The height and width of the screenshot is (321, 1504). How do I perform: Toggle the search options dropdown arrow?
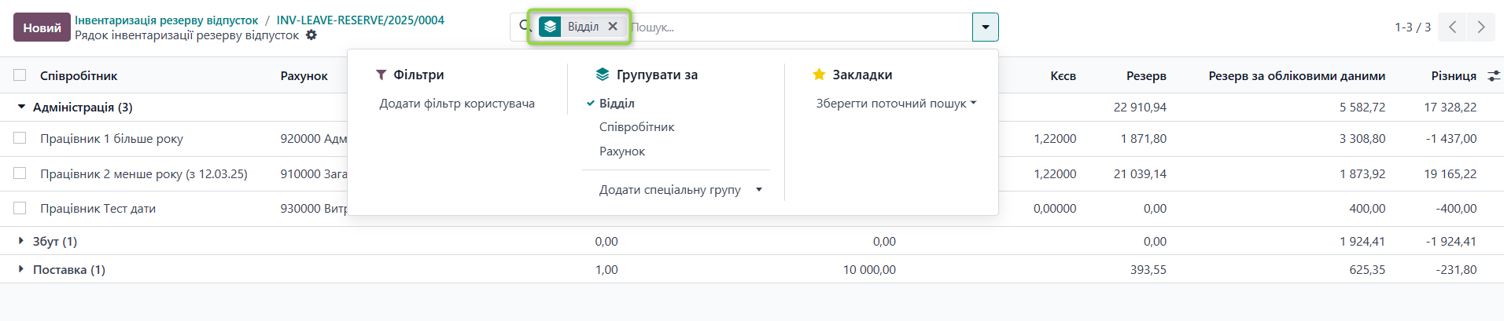(985, 27)
